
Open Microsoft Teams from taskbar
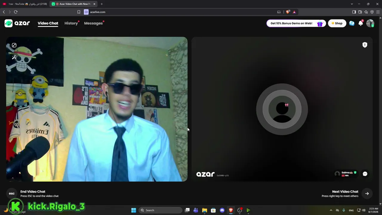click(196, 210)
